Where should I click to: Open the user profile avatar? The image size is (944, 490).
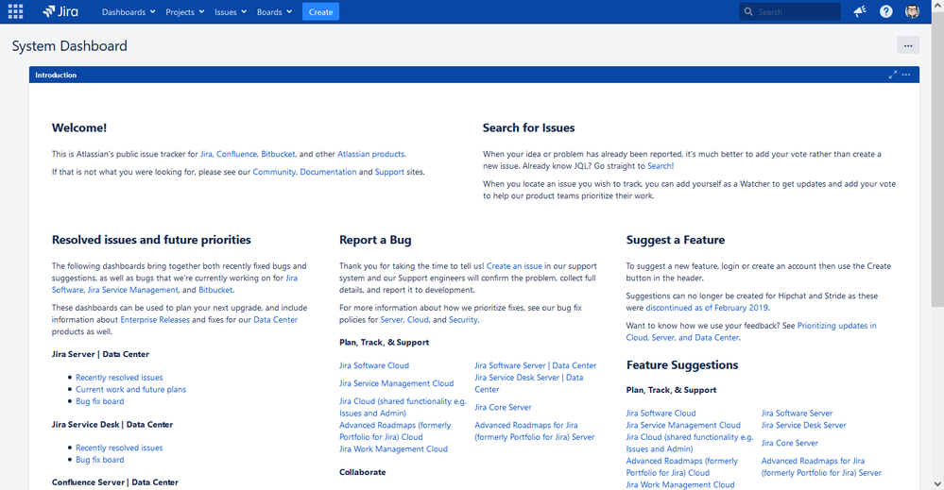tap(912, 11)
